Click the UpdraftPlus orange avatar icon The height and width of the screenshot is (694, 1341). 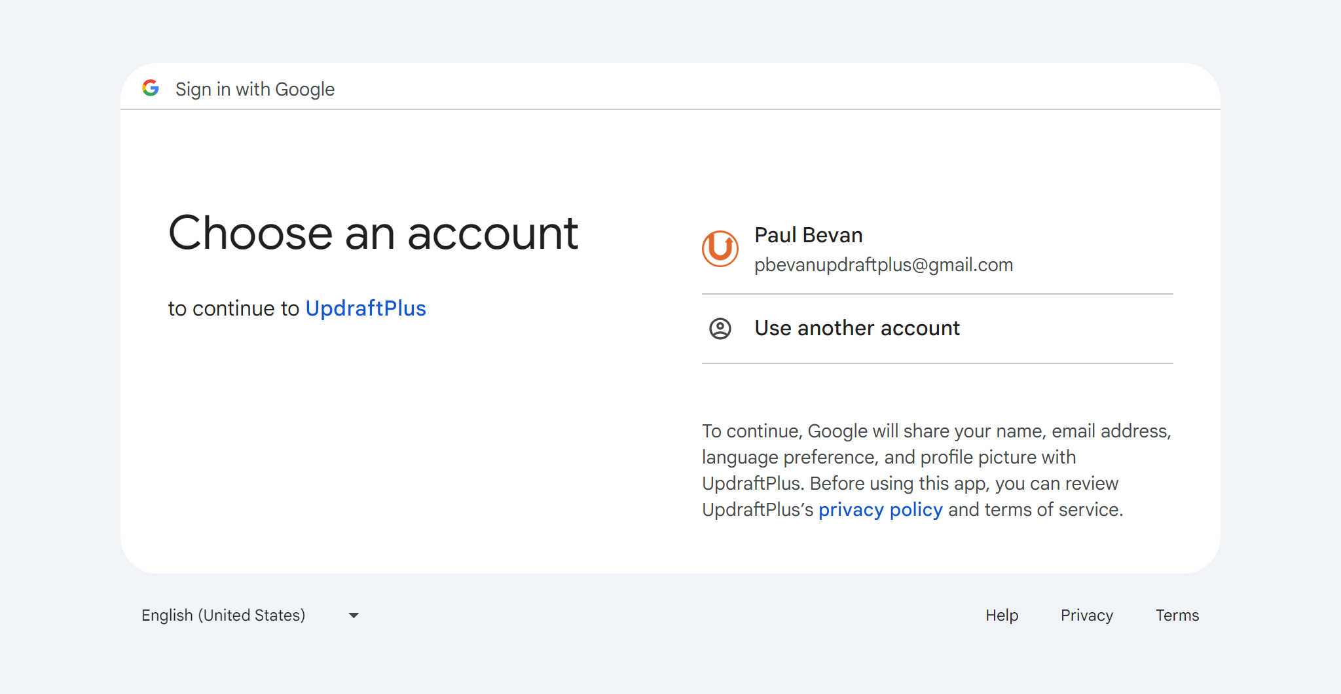coord(720,249)
